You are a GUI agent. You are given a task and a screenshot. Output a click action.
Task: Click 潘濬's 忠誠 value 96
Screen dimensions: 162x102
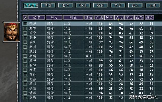[x=101, y=93]
